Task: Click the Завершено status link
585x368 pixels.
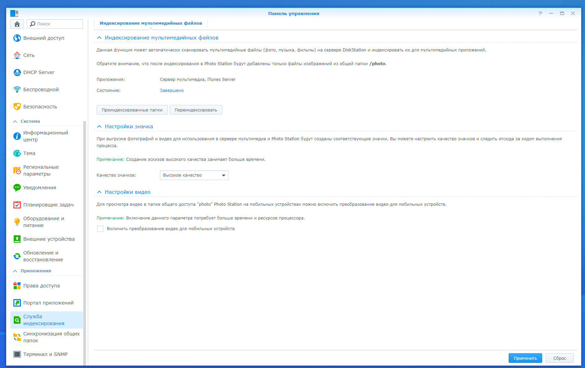Action: point(172,91)
